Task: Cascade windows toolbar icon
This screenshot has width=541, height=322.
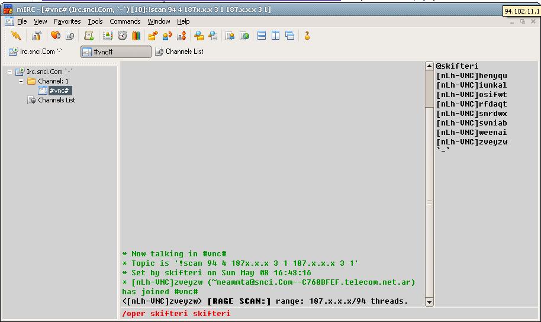Action: pos(290,35)
